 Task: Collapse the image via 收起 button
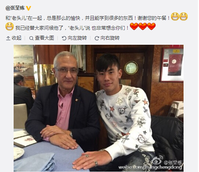coord(14,38)
